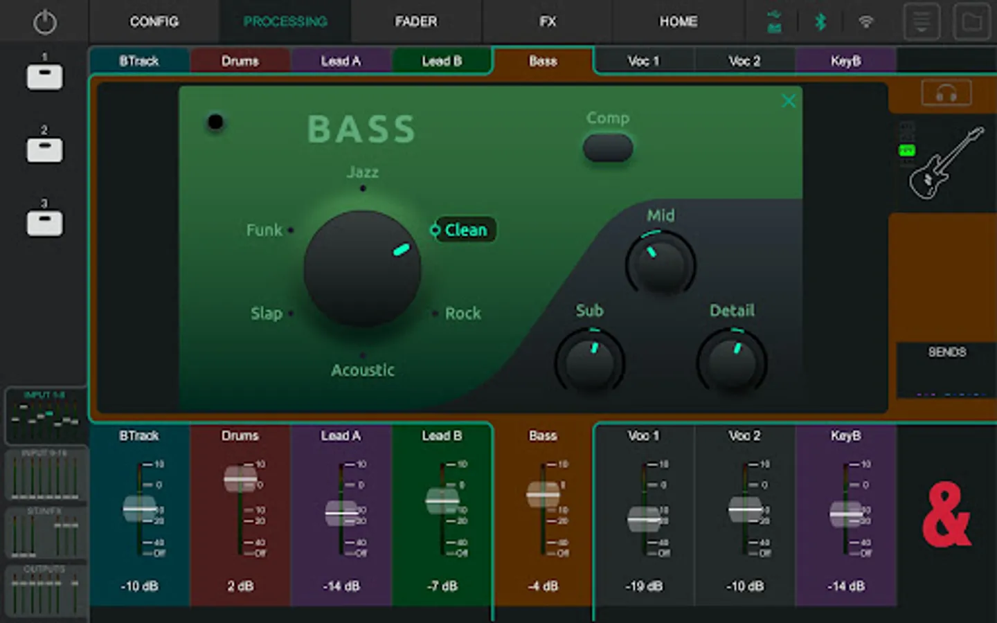Click the 2 dB value under Drums
The width and height of the screenshot is (997, 623).
click(240, 586)
